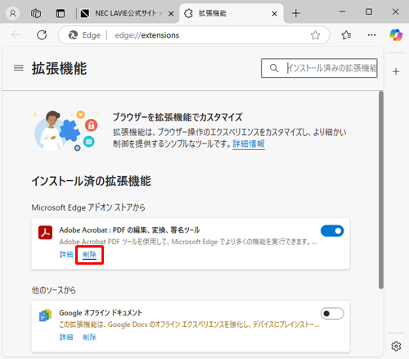Minimize the Edge window
409x359 pixels.
(342, 11)
